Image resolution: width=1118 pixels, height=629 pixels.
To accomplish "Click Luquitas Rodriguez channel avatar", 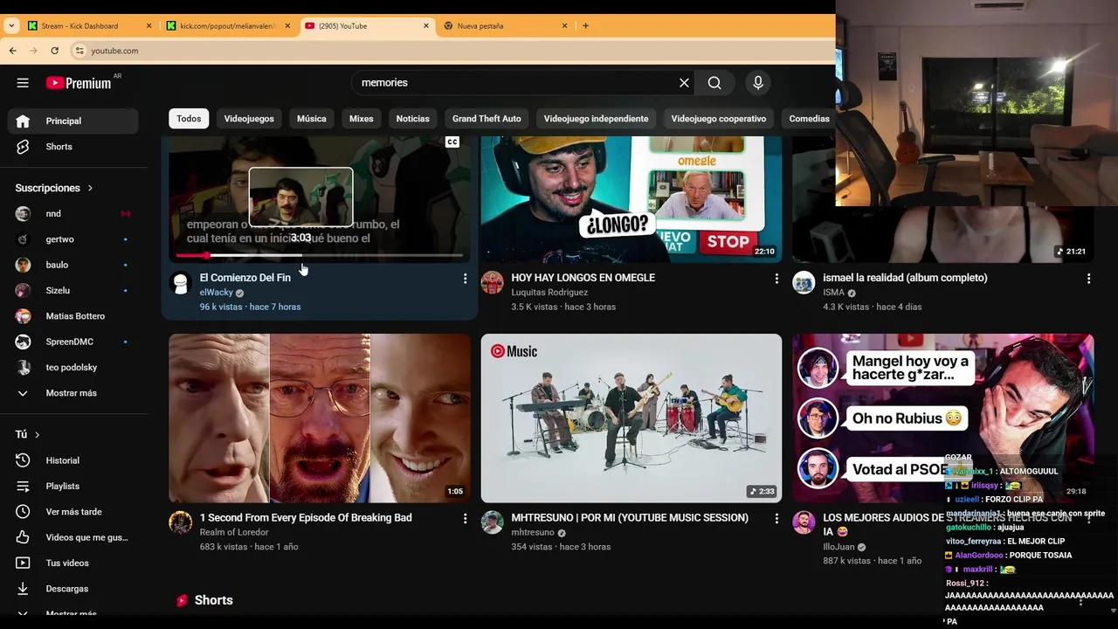I will 492,283.
